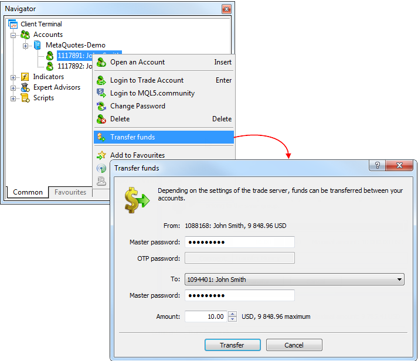Screen dimensions: 418x361
Task: Click the Cancel button
Action: tap(294, 345)
